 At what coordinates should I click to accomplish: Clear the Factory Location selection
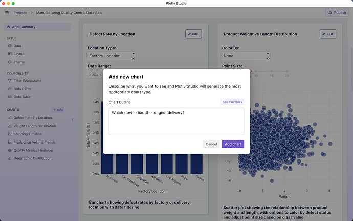point(133,59)
